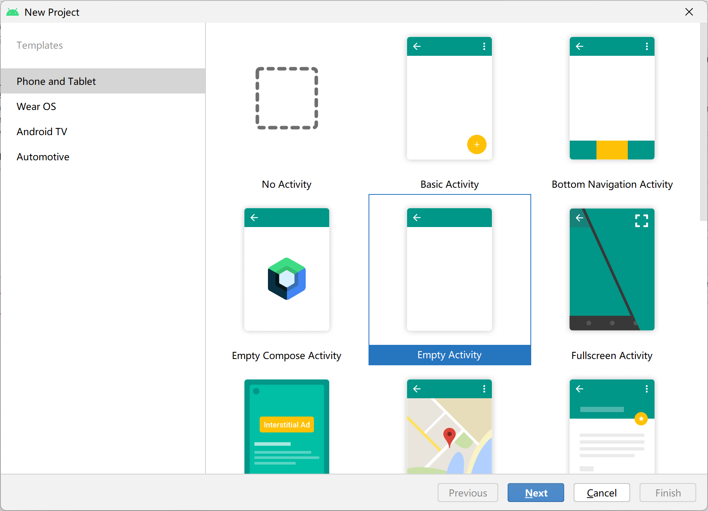Select the Interstitial Ad template preview
Image resolution: width=708 pixels, height=511 pixels.
287,427
